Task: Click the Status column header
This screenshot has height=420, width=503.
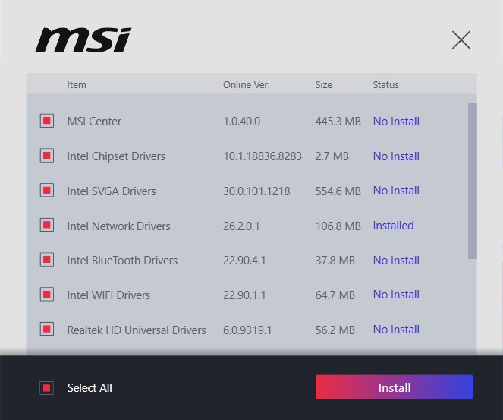Action: [385, 84]
